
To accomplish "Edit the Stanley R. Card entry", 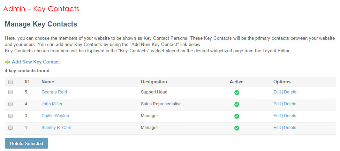I will pos(277,128).
